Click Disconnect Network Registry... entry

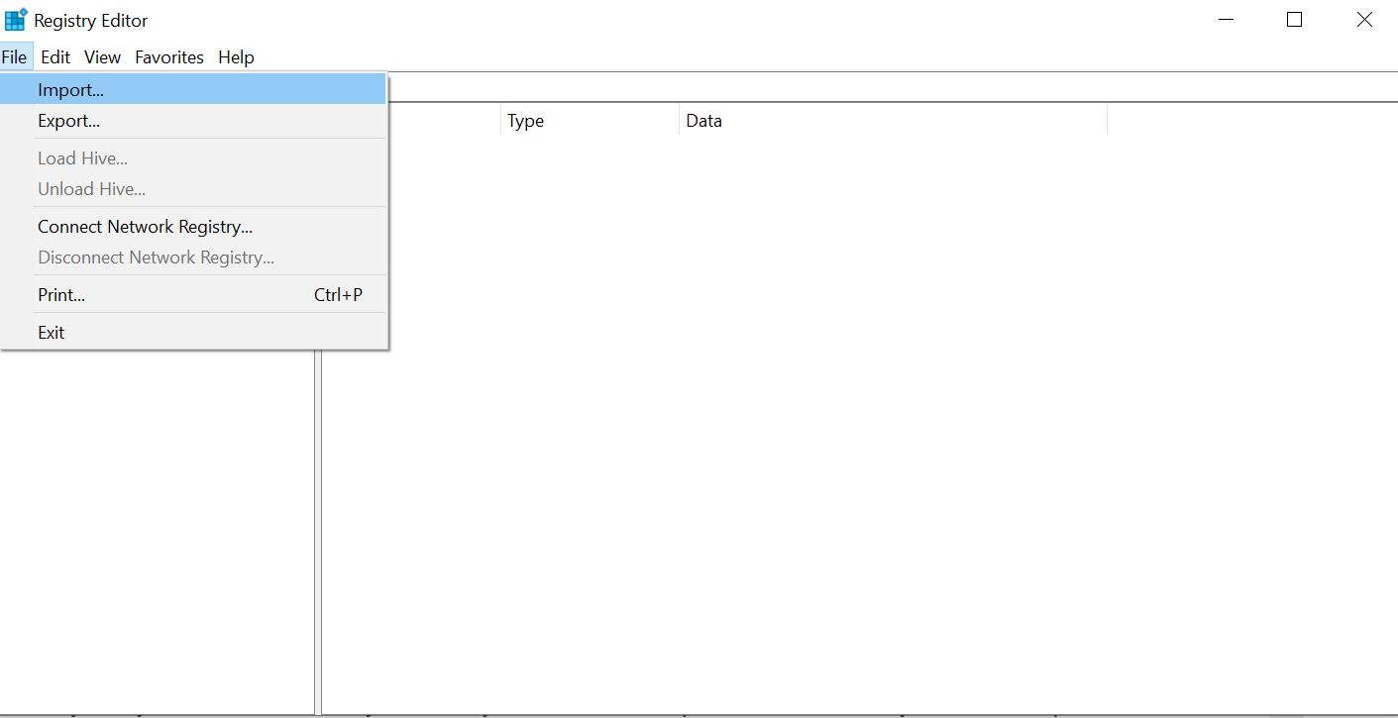(x=193, y=257)
